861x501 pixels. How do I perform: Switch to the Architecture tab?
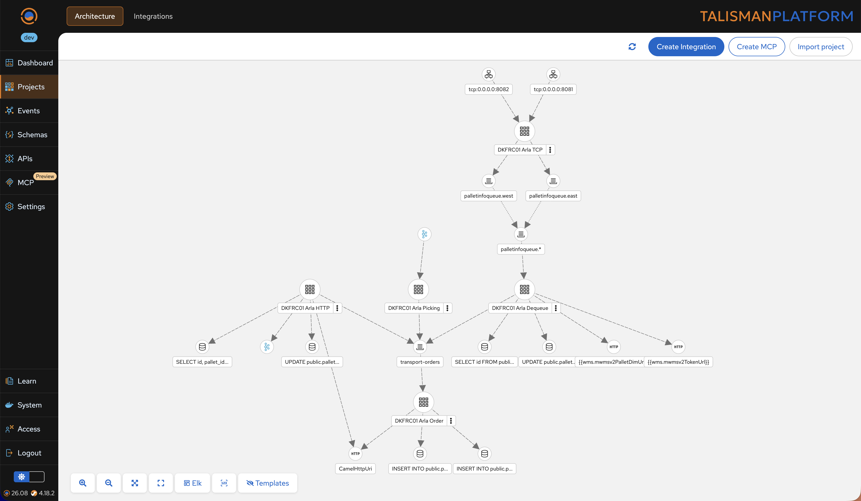tap(95, 16)
